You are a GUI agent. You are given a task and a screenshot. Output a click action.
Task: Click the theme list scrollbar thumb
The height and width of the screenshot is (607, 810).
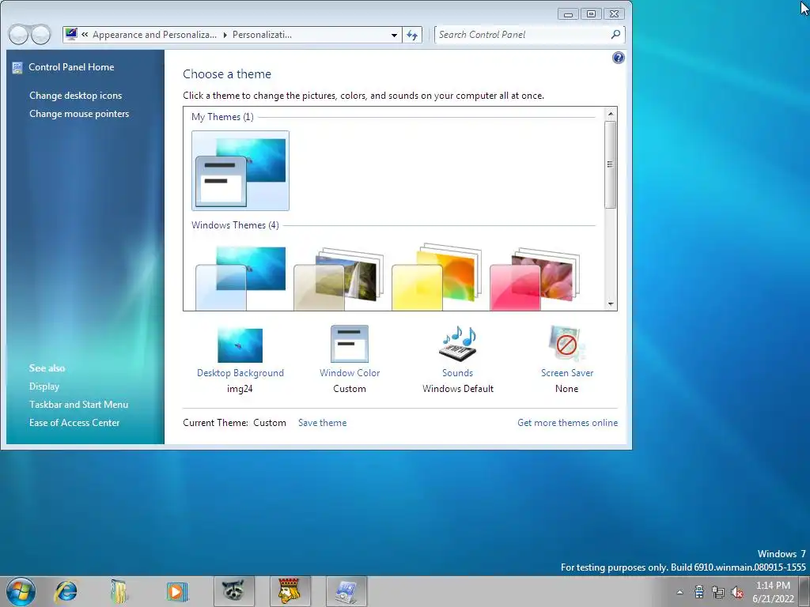(x=610, y=164)
